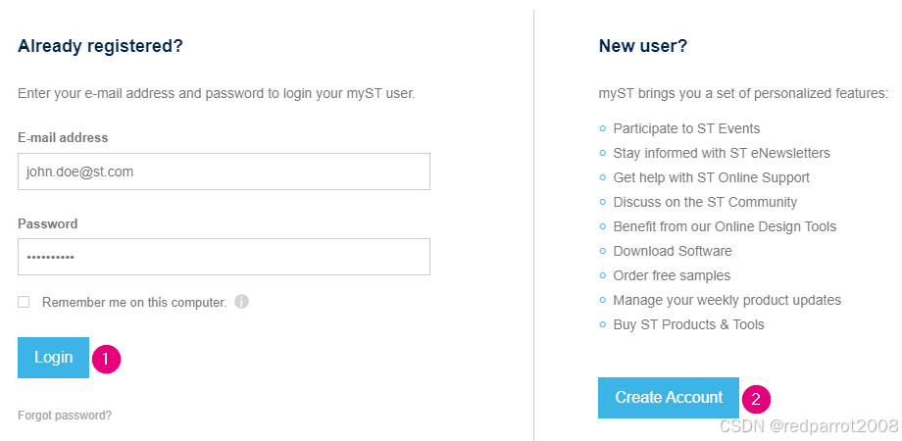This screenshot has width=902, height=441.
Task: Click the Create Account button
Action: click(x=669, y=397)
